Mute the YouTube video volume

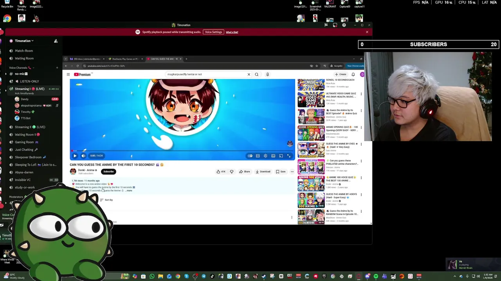pyautogui.click(x=83, y=156)
